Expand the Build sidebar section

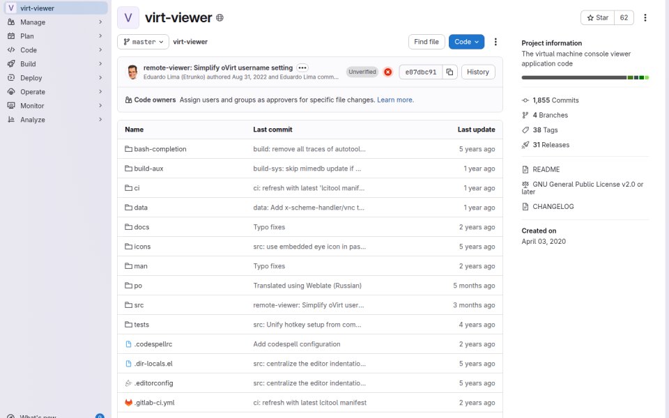56,64
